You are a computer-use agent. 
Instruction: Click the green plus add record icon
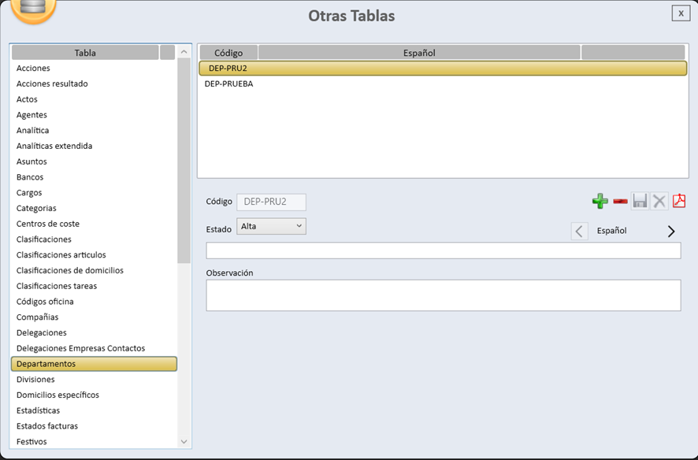pyautogui.click(x=600, y=202)
